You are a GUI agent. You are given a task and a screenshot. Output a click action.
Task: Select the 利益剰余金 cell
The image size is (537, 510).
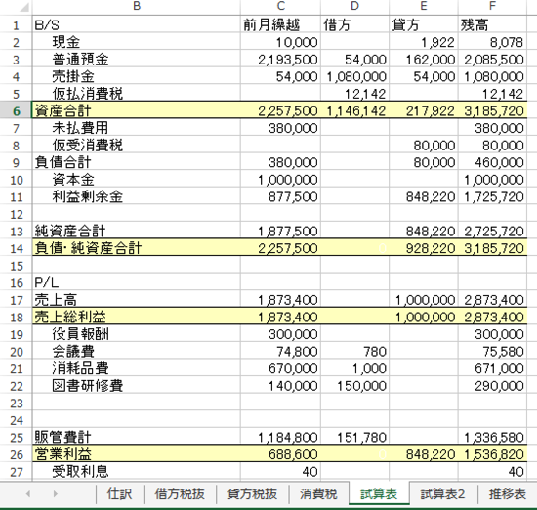coord(137,196)
